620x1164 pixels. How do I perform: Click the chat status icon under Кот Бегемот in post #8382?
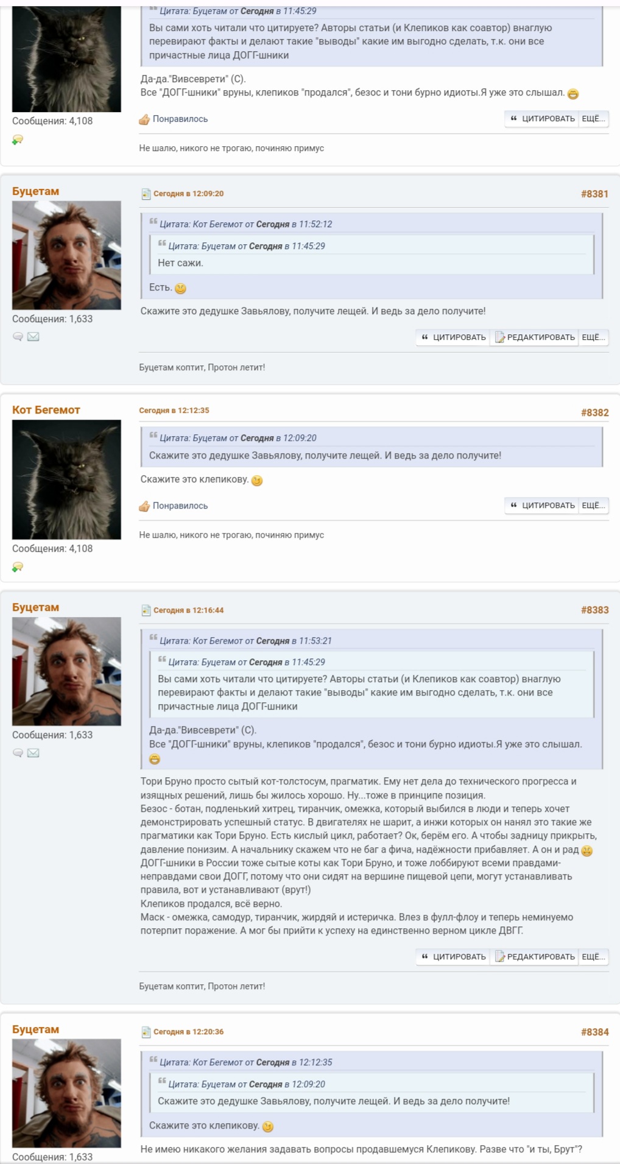[18, 567]
